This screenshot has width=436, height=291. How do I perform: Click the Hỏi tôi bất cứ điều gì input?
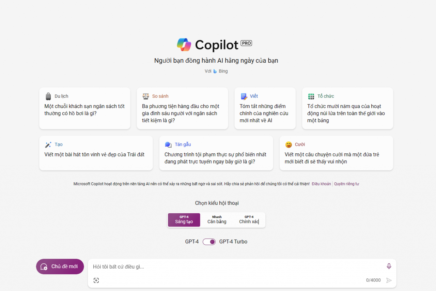coord(235,266)
